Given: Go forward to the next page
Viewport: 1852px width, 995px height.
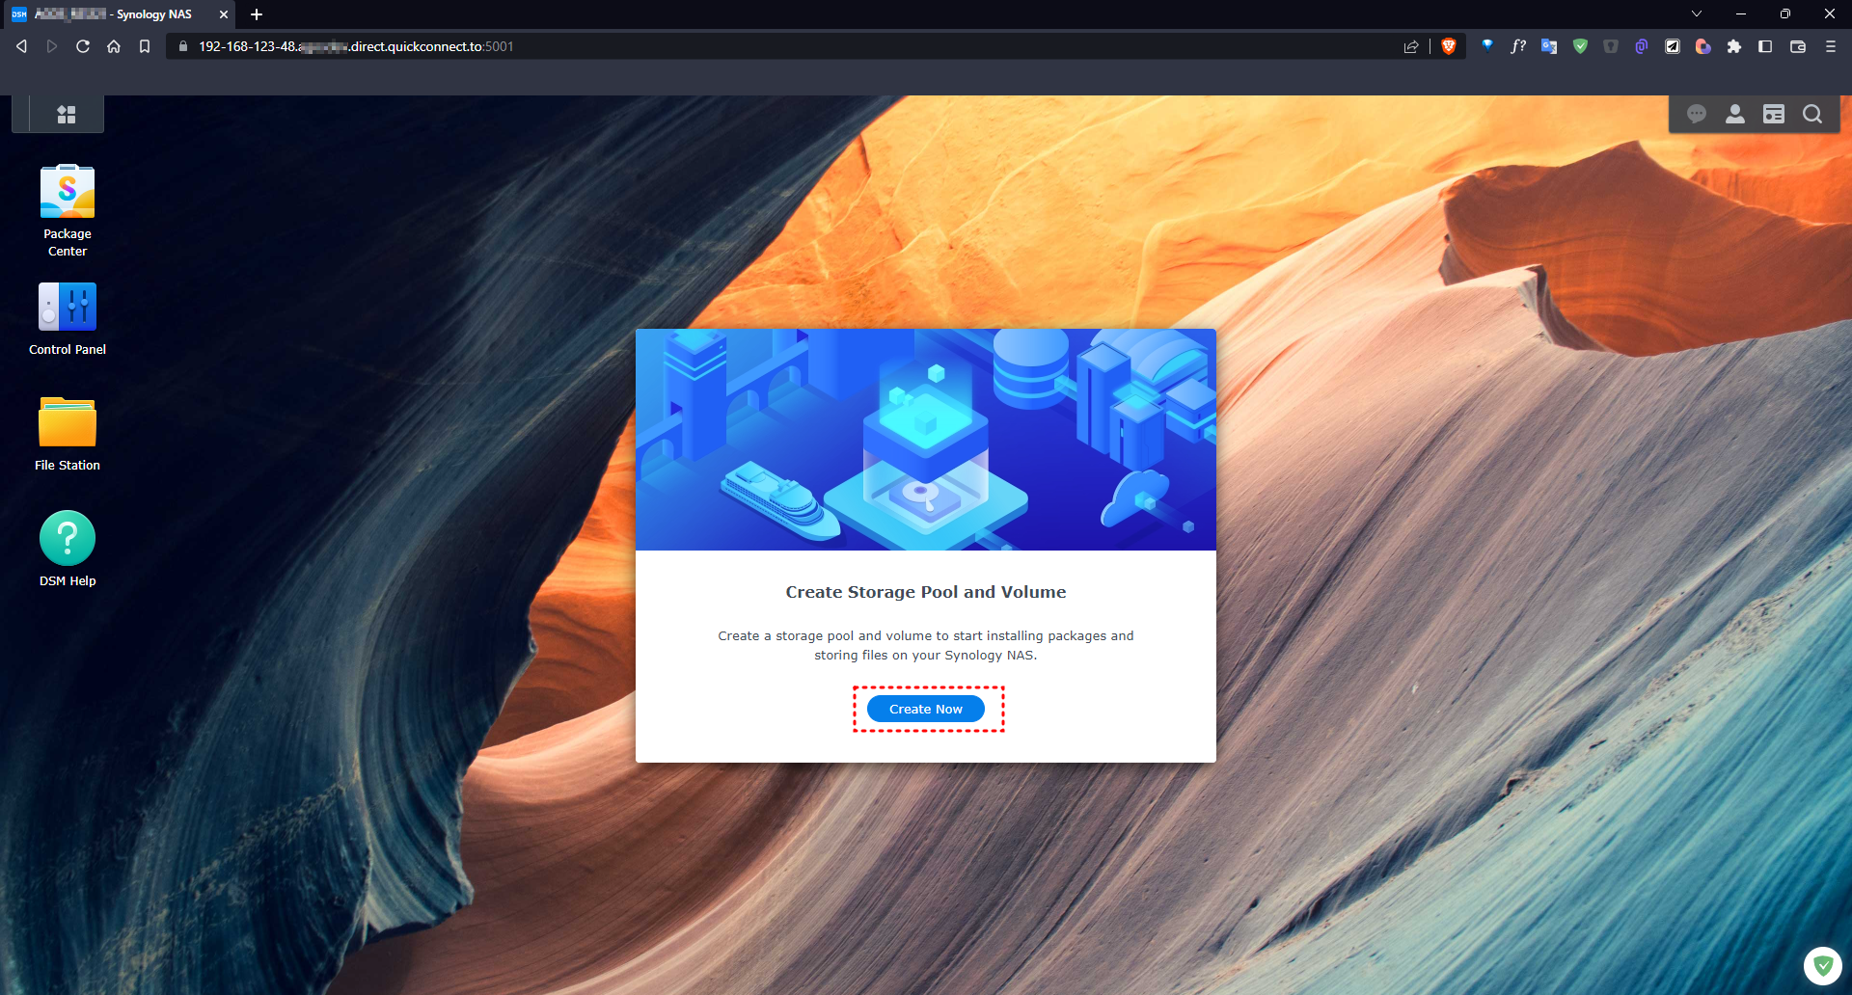Looking at the screenshot, I should click(x=52, y=46).
